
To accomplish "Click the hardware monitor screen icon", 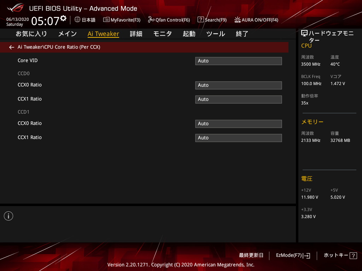I will point(304,34).
